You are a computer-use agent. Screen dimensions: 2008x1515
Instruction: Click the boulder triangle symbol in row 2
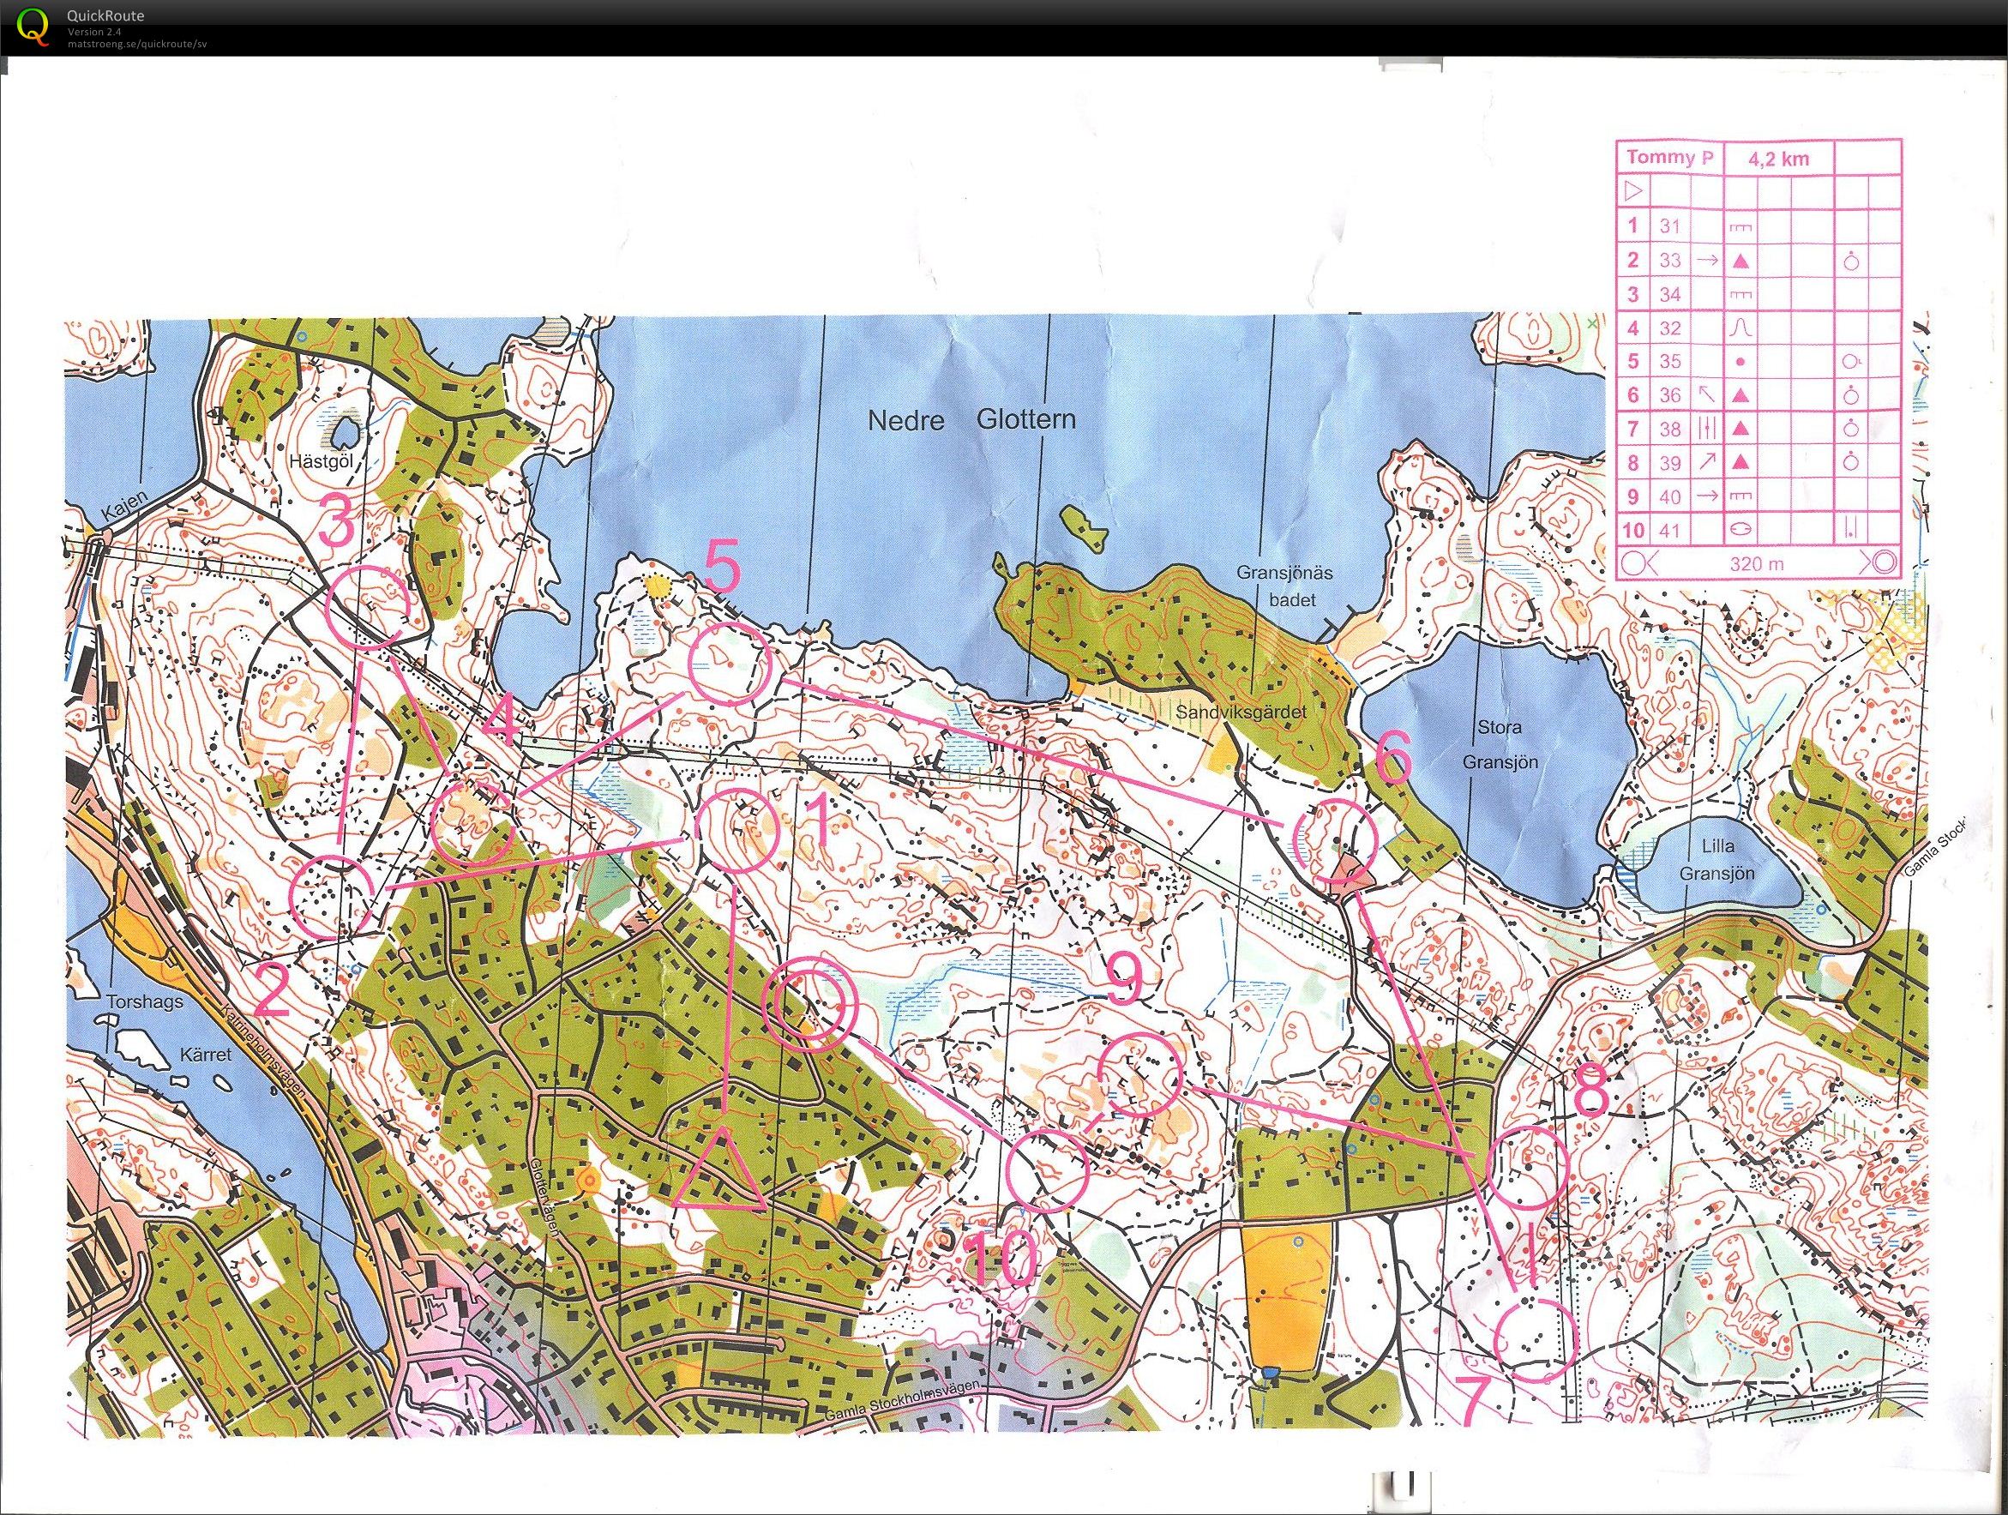[x=1740, y=262]
